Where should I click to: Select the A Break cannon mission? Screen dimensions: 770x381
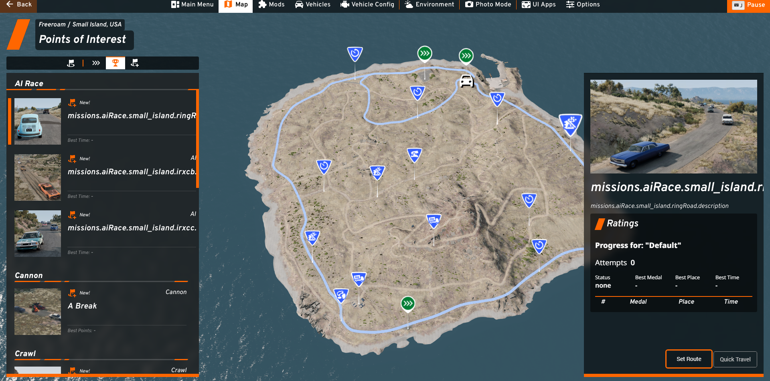click(x=82, y=306)
